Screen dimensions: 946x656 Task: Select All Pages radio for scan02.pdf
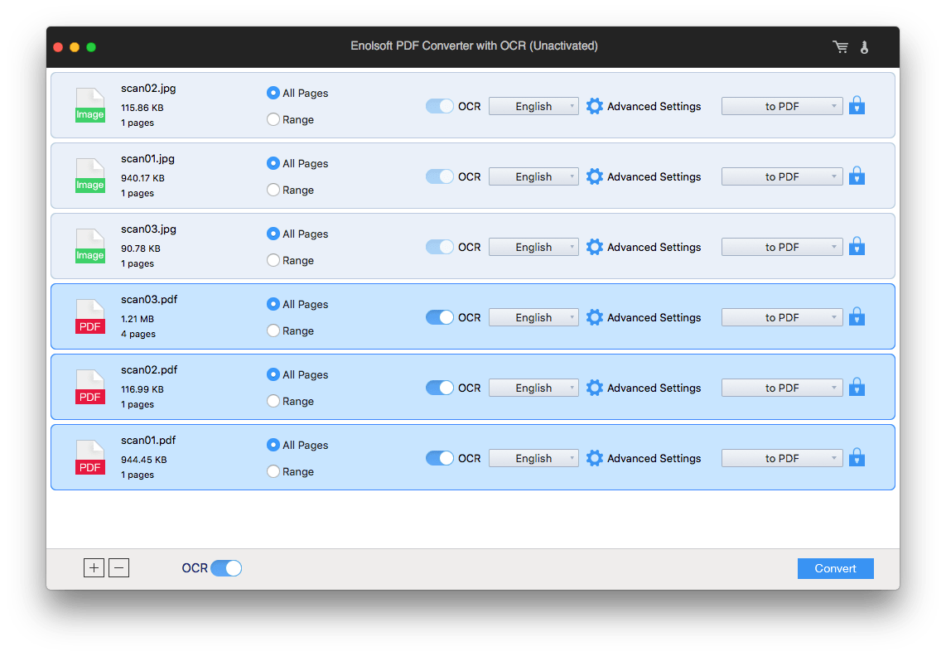point(273,374)
